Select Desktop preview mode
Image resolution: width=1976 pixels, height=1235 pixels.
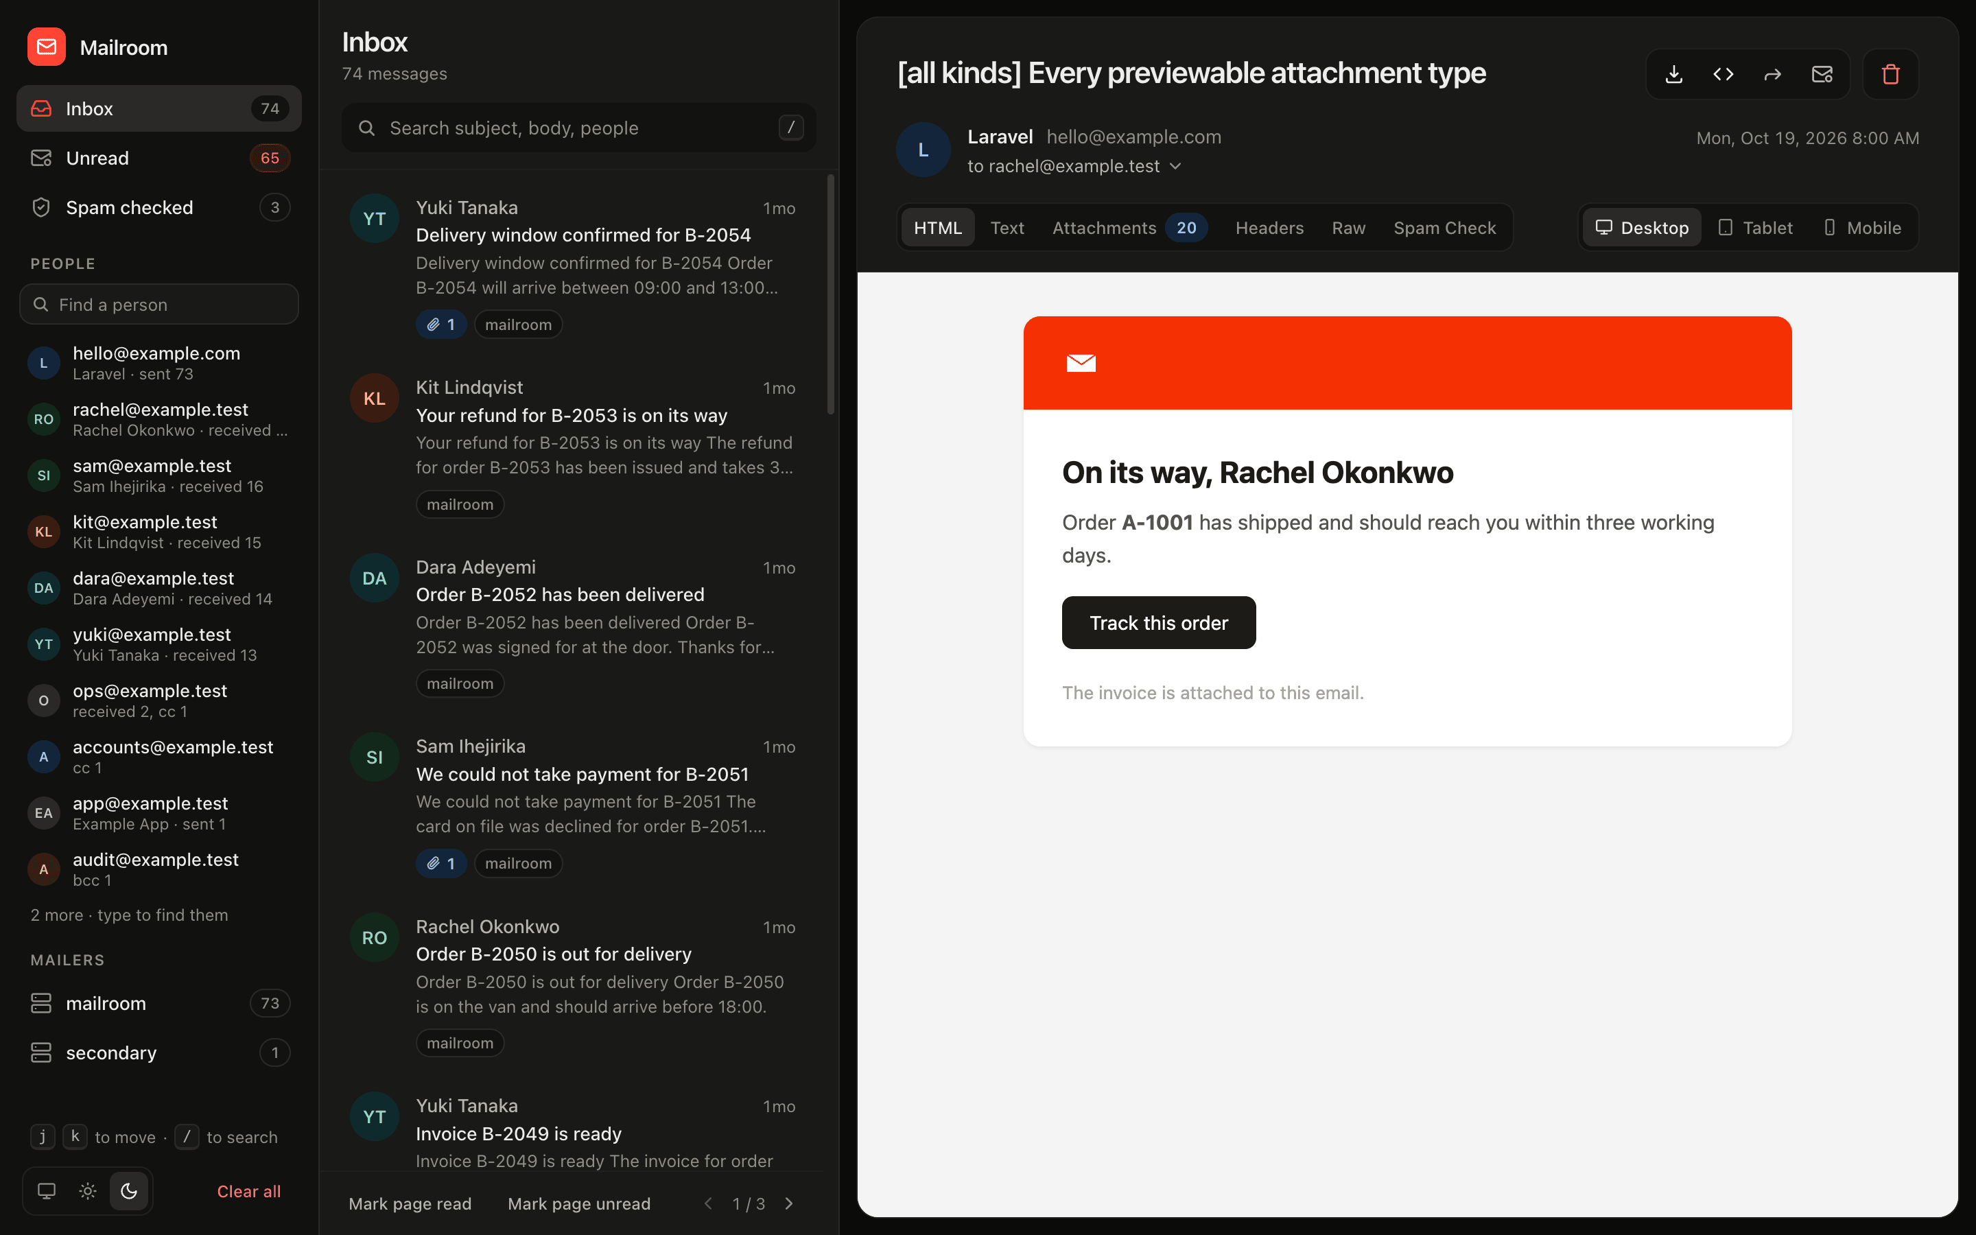pyautogui.click(x=1641, y=227)
